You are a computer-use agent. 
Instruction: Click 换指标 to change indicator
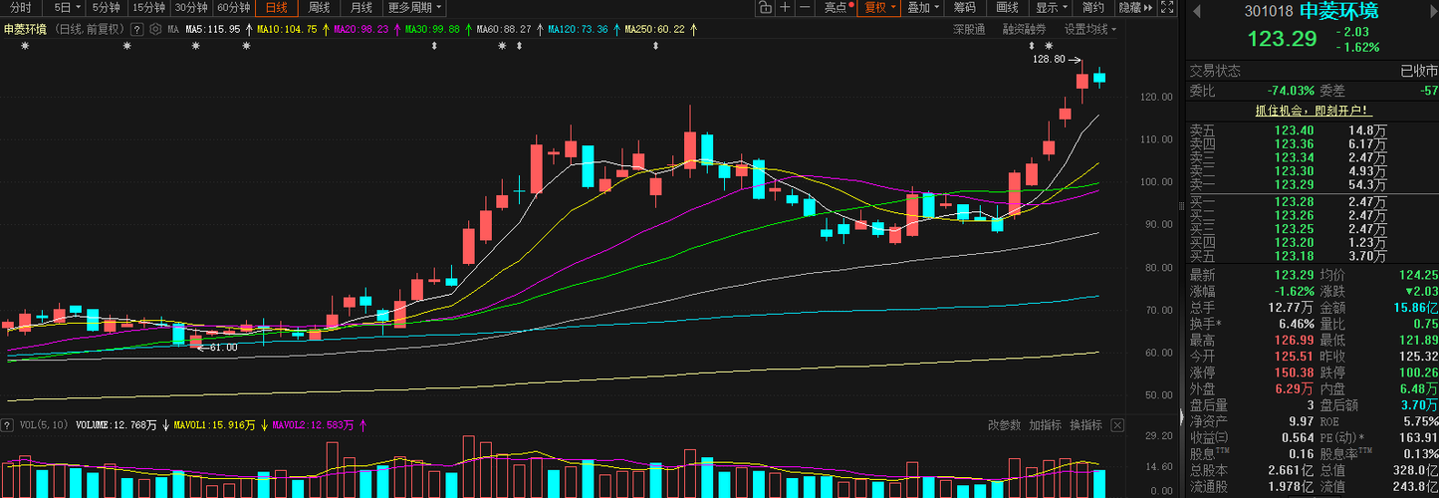point(1085,425)
